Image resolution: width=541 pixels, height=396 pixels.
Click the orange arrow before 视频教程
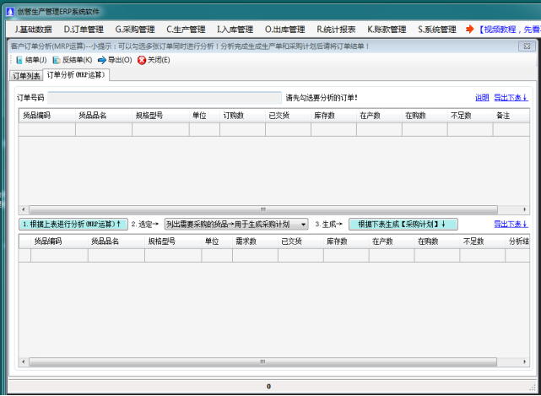point(470,29)
